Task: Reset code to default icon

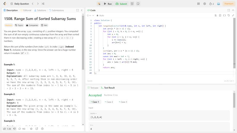Action: coord(228,15)
